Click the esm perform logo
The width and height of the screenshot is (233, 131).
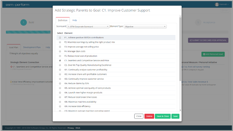click(17, 5)
